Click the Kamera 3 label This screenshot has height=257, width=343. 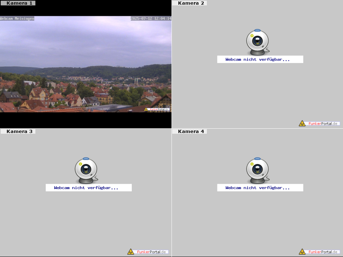tap(18, 132)
